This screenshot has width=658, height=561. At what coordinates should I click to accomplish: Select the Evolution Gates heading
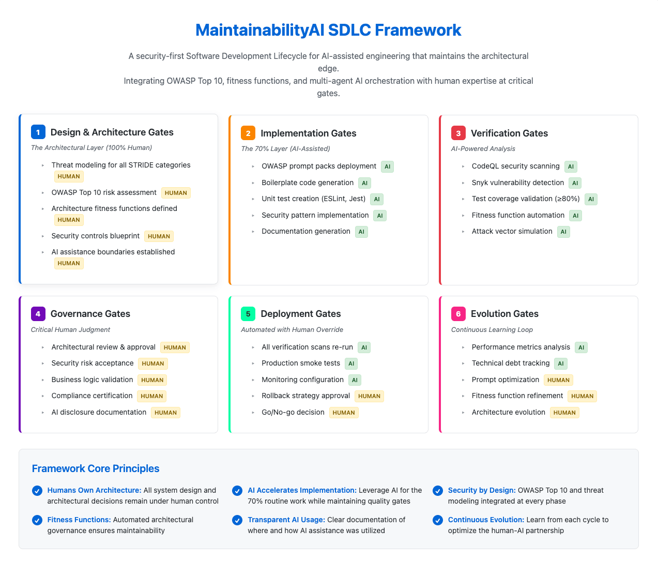click(x=504, y=314)
